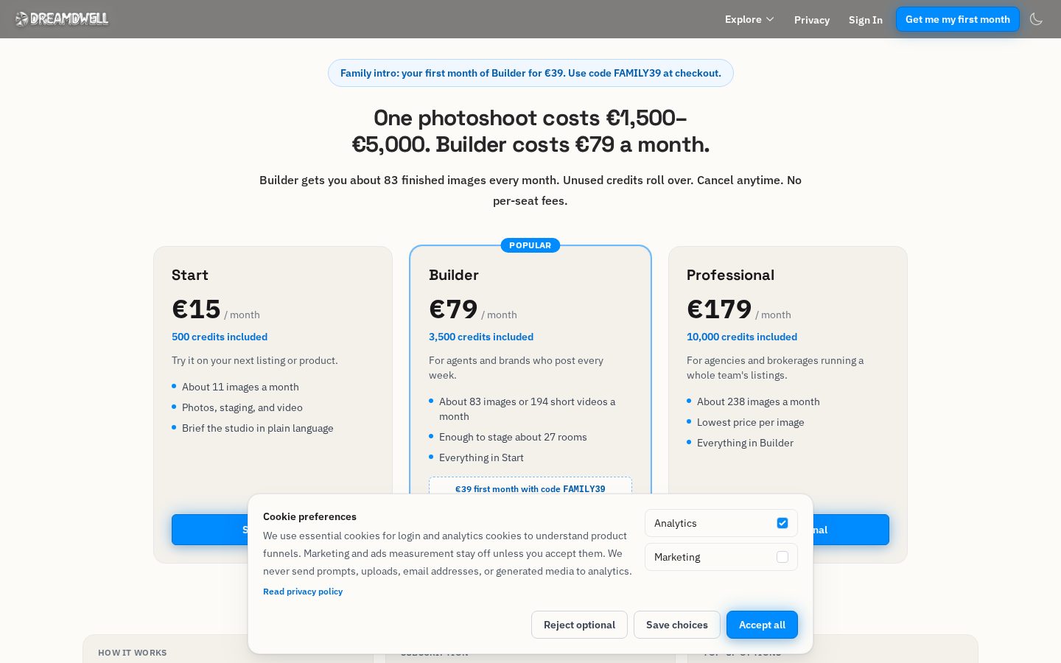Click '3,500 credits included' text
The image size is (1061, 663).
(481, 337)
